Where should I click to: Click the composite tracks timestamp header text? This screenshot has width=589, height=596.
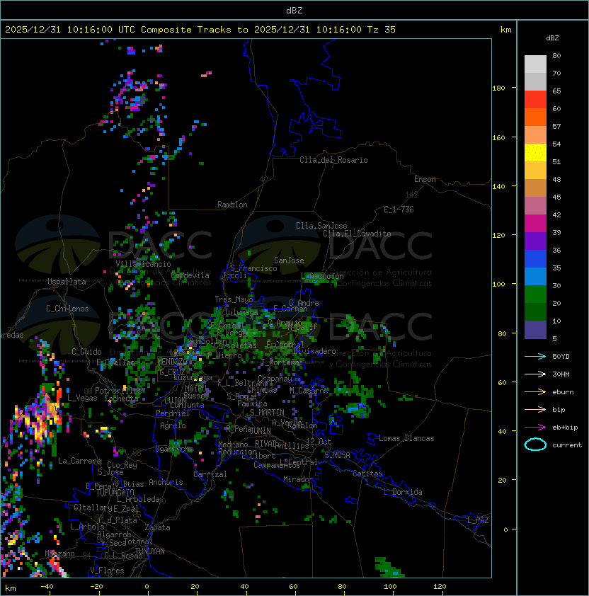coord(200,30)
